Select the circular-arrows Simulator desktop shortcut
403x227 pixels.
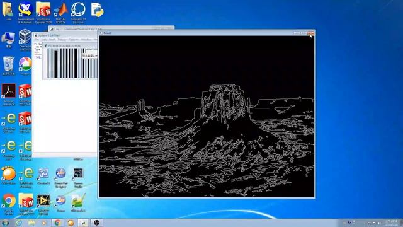click(78, 13)
